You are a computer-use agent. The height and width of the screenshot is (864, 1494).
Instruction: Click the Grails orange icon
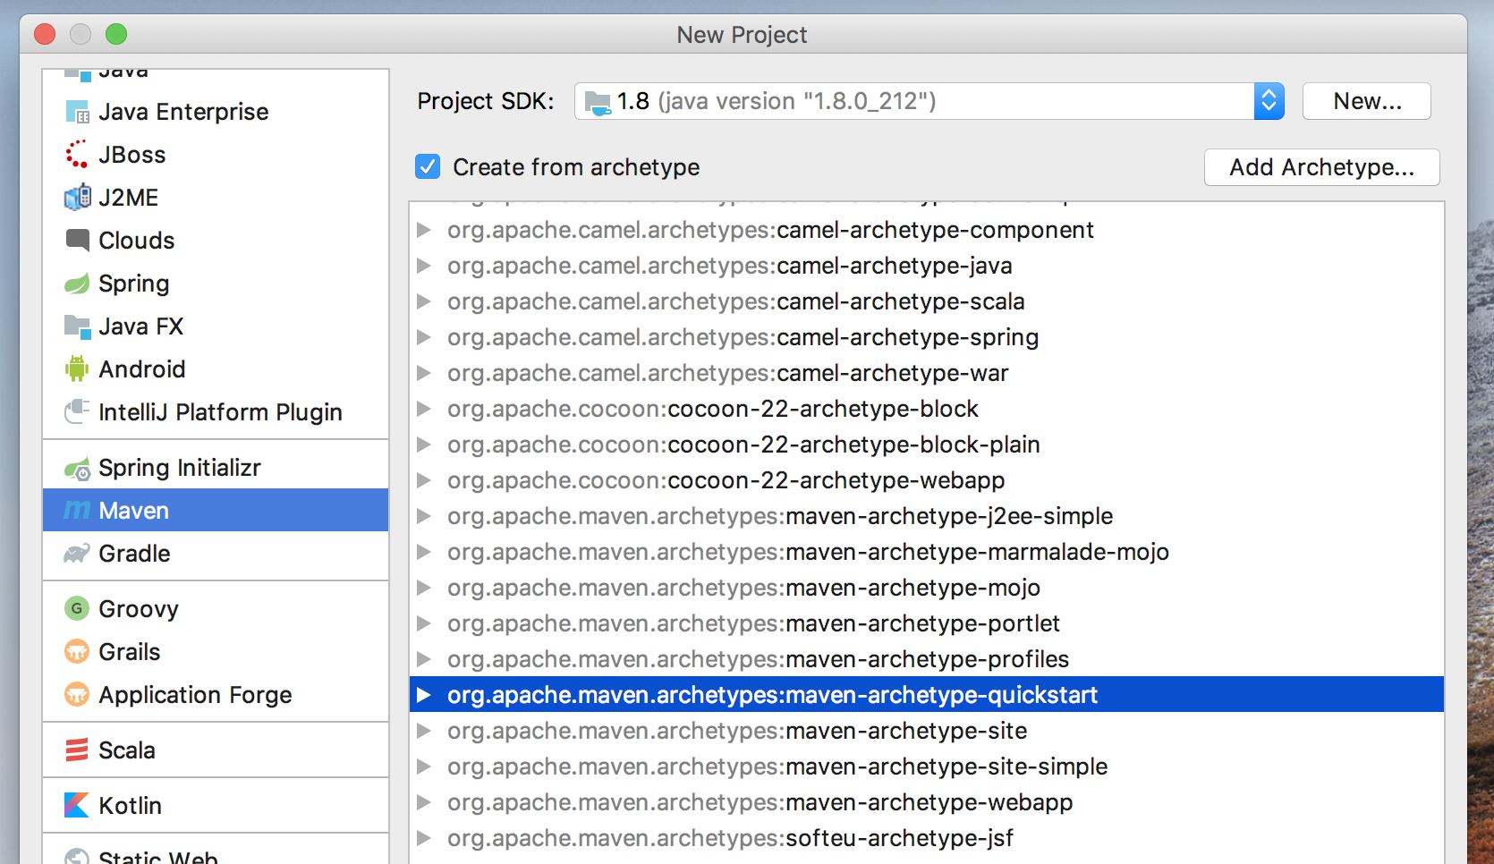tap(77, 651)
